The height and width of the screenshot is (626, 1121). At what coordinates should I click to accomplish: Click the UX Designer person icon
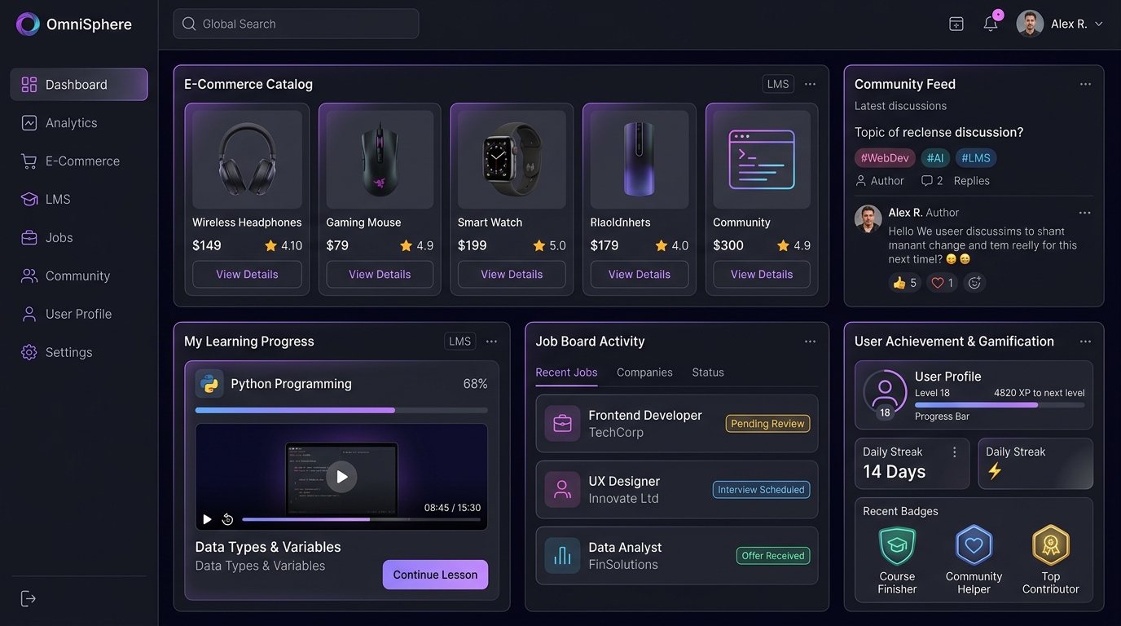pyautogui.click(x=562, y=490)
